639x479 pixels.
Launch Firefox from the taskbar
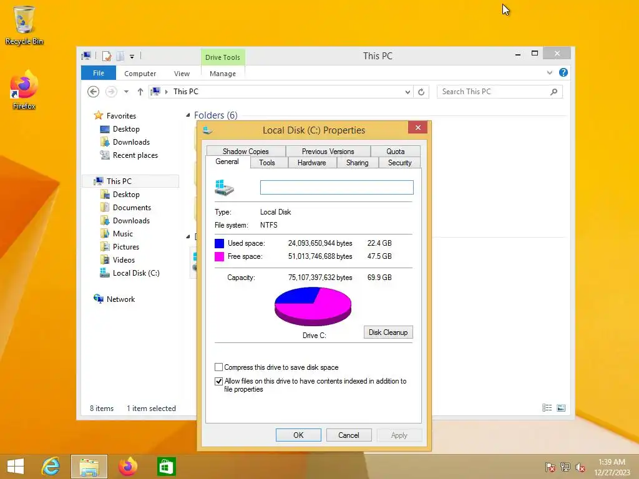pos(127,467)
